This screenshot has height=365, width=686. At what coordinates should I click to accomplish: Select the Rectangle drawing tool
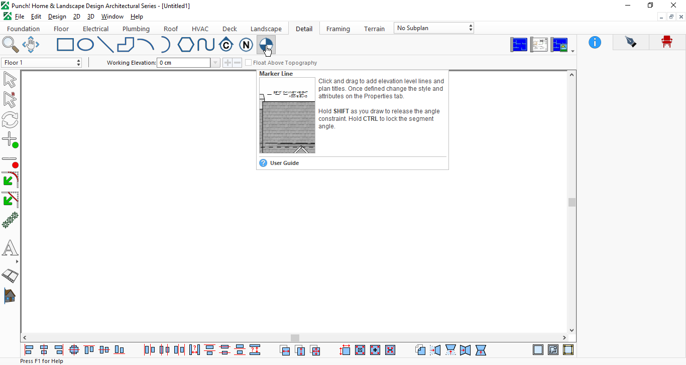pos(65,45)
